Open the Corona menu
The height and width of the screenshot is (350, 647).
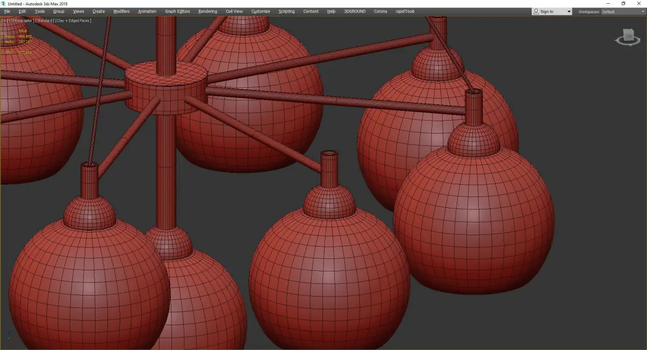[381, 11]
